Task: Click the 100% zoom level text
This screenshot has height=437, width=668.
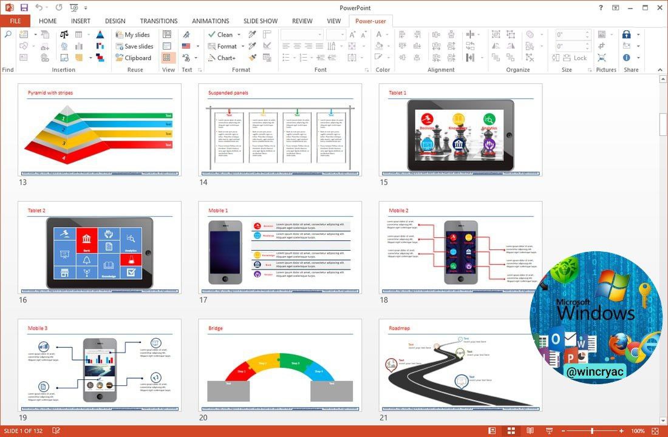Action: (638, 431)
